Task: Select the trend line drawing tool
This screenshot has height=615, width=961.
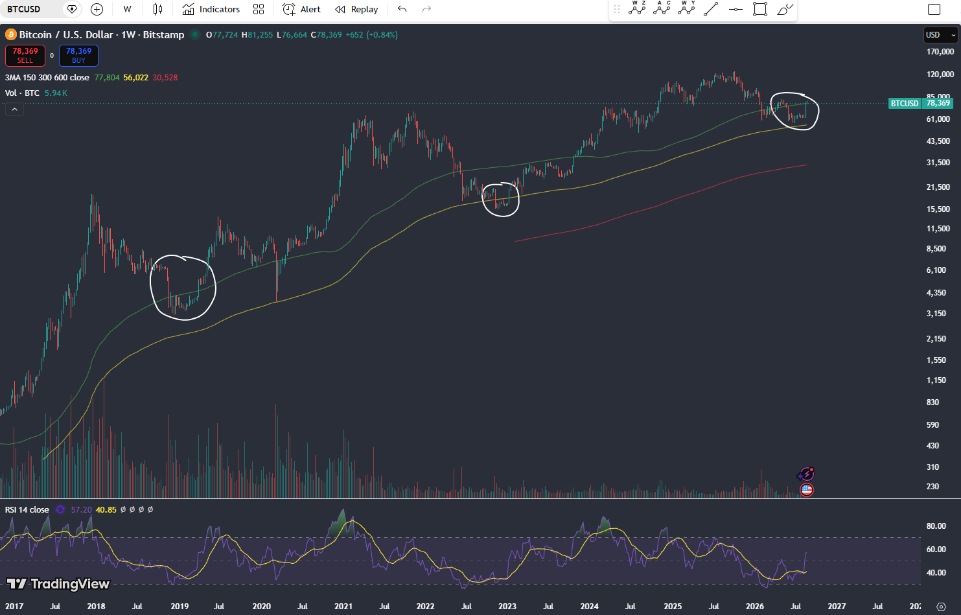Action: click(x=711, y=9)
